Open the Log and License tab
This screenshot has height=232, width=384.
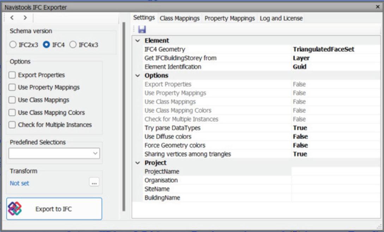click(x=281, y=18)
